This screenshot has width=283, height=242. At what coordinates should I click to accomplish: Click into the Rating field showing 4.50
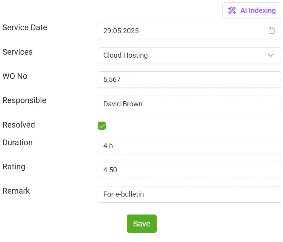click(x=189, y=170)
